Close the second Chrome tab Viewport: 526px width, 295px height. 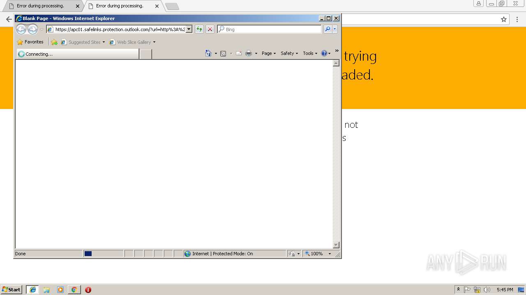coord(157,6)
